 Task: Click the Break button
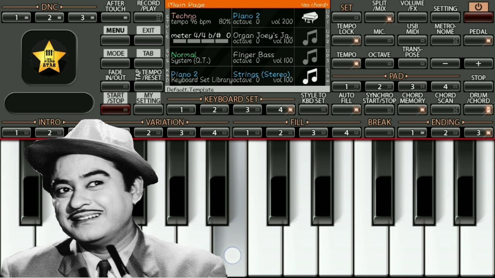pos(379,132)
